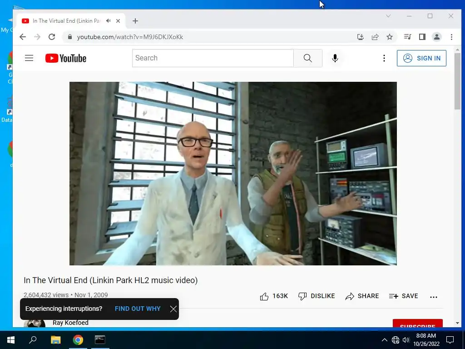The height and width of the screenshot is (349, 465).
Task: Focus the YouTube Search box
Action: click(x=213, y=58)
